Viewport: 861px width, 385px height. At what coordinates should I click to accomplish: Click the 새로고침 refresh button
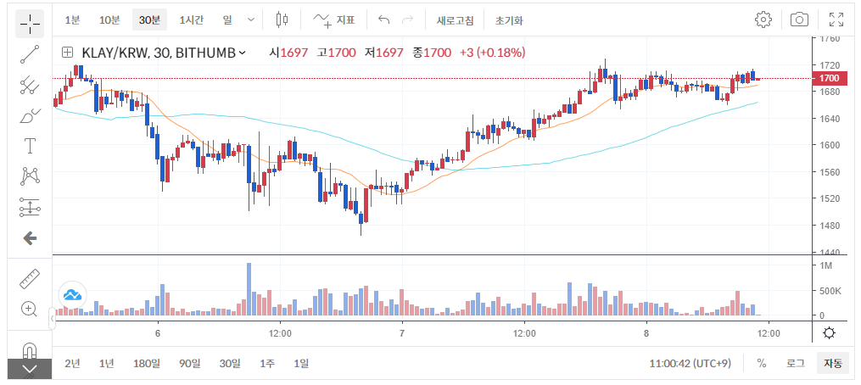pyautogui.click(x=456, y=20)
